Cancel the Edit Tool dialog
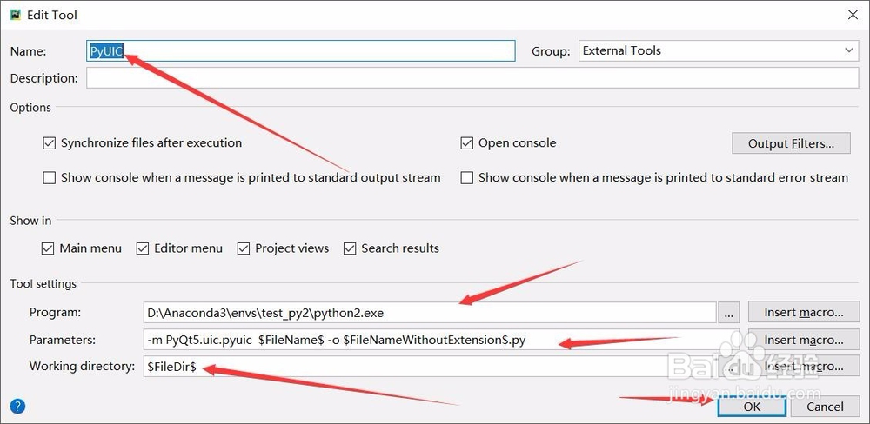Image resolution: width=870 pixels, height=424 pixels. (825, 407)
